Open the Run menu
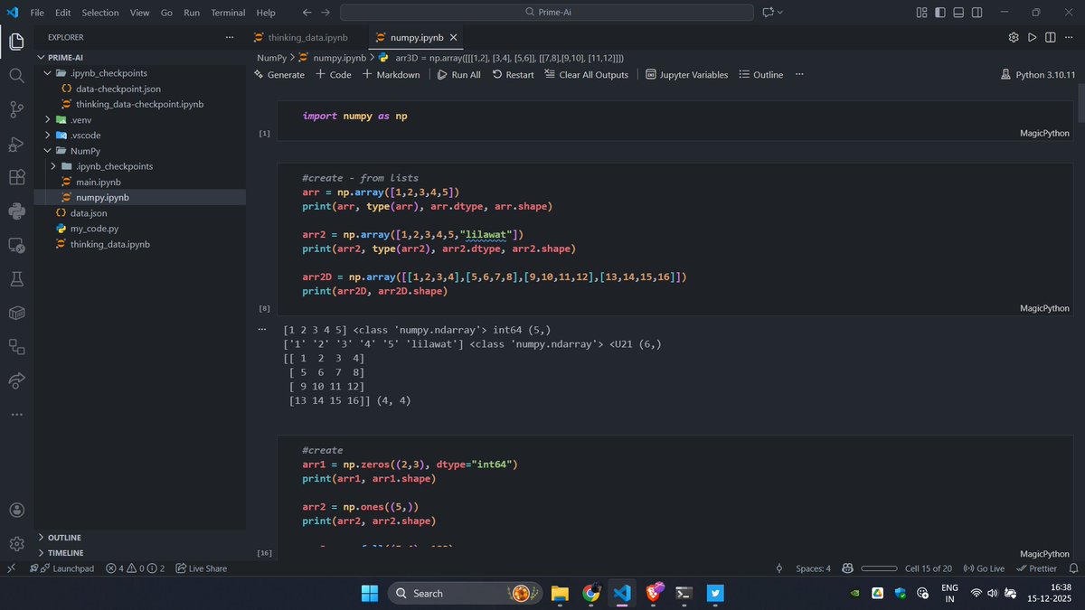This screenshot has height=610, width=1085. [x=192, y=13]
